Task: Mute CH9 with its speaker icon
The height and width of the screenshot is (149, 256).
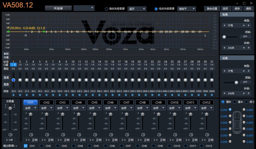Action: pos(159,135)
